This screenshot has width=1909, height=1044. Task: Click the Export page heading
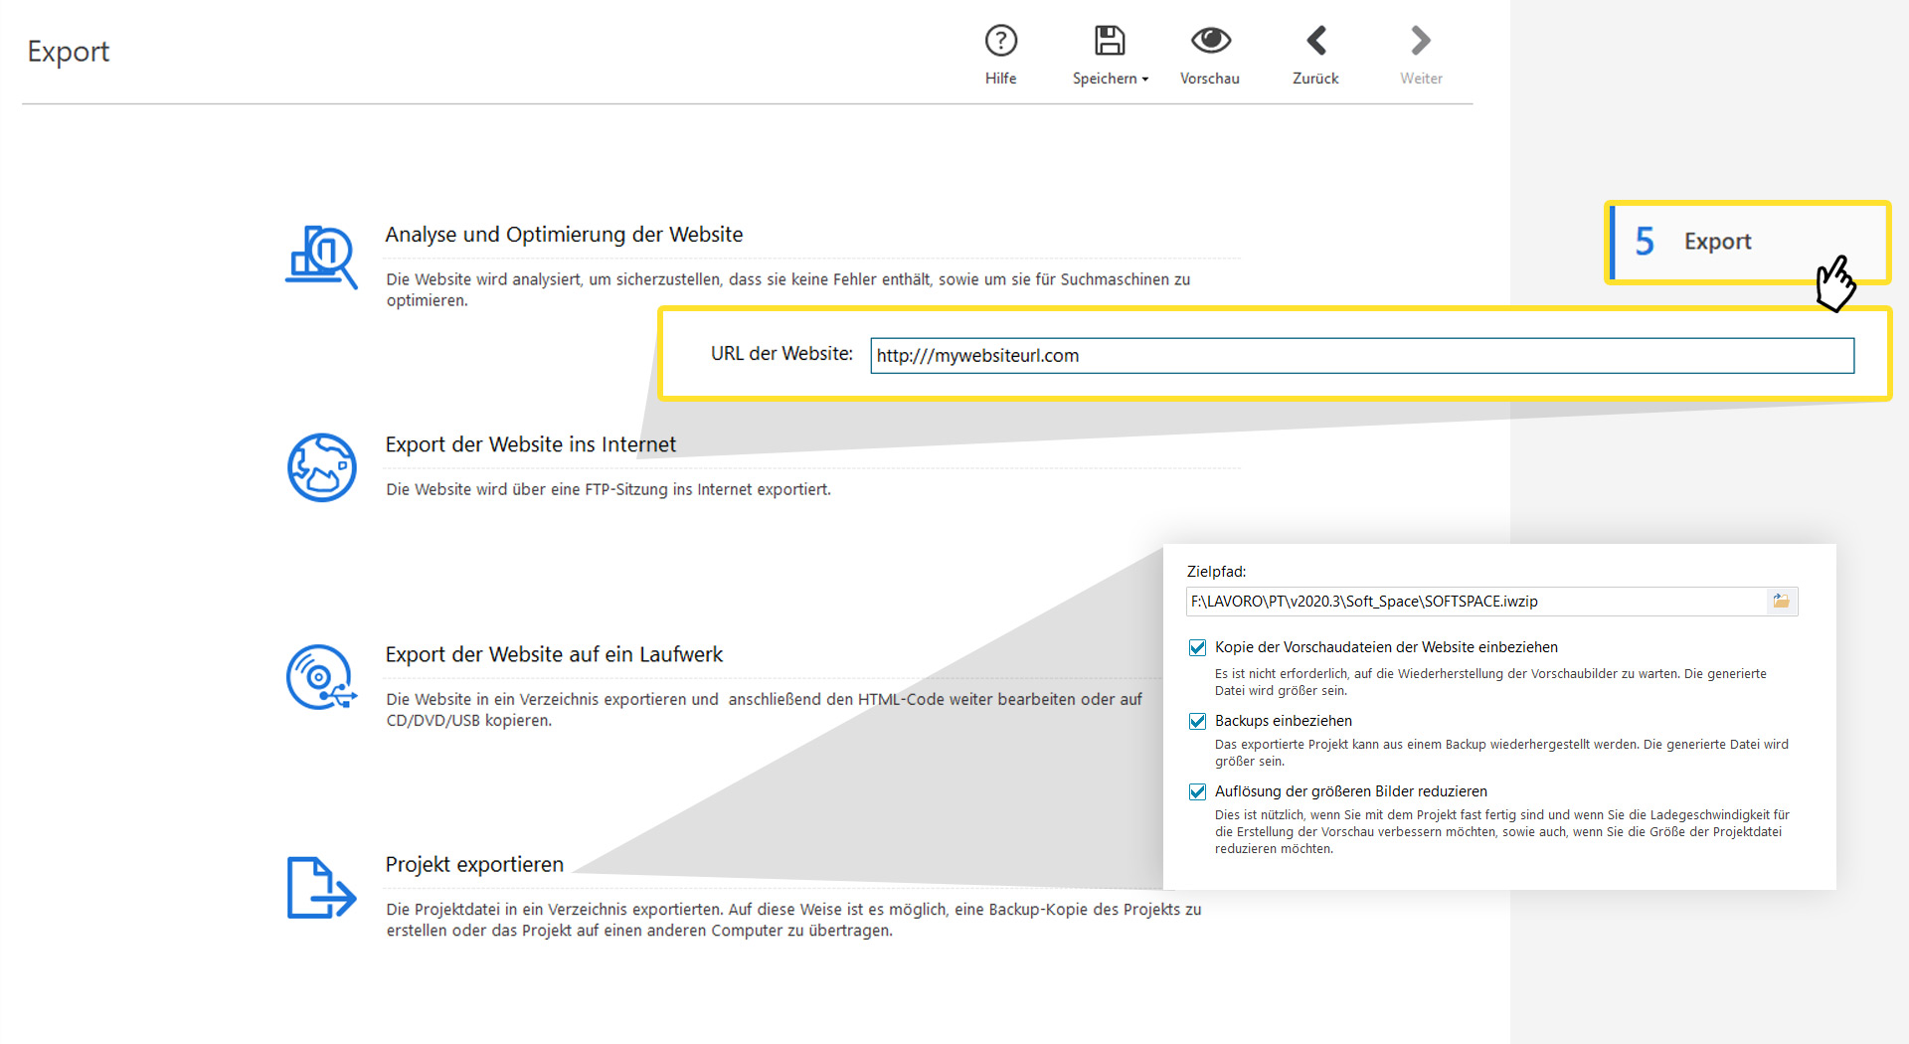68,52
